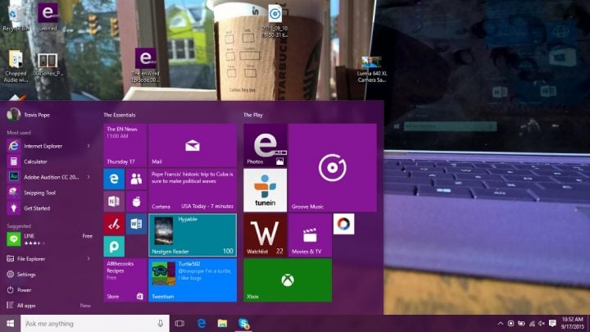Viewport: 590px width, 332px height.
Task: Select the untitled desktop file
Action: 48,17
